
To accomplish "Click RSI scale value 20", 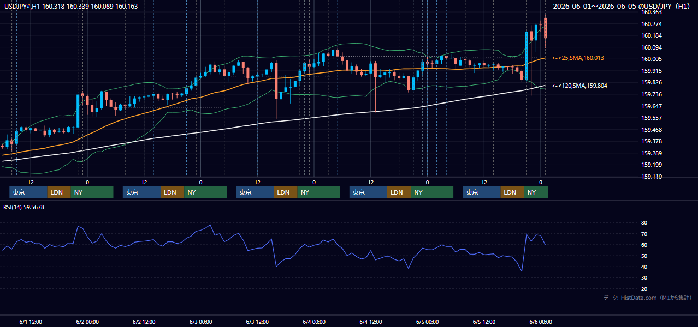I will point(644,289).
